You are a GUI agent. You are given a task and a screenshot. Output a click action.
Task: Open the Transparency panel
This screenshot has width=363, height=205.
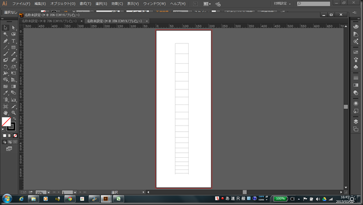pos(356,93)
